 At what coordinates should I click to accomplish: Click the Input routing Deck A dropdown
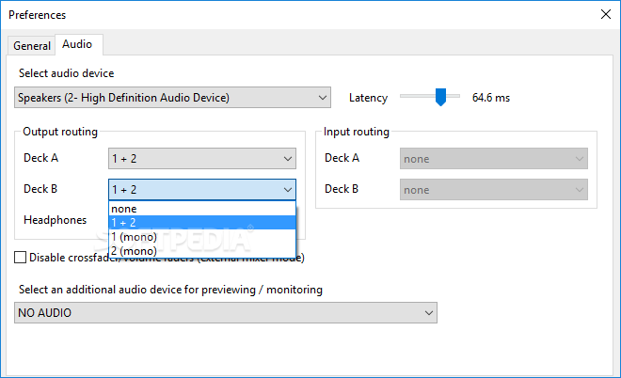click(494, 159)
